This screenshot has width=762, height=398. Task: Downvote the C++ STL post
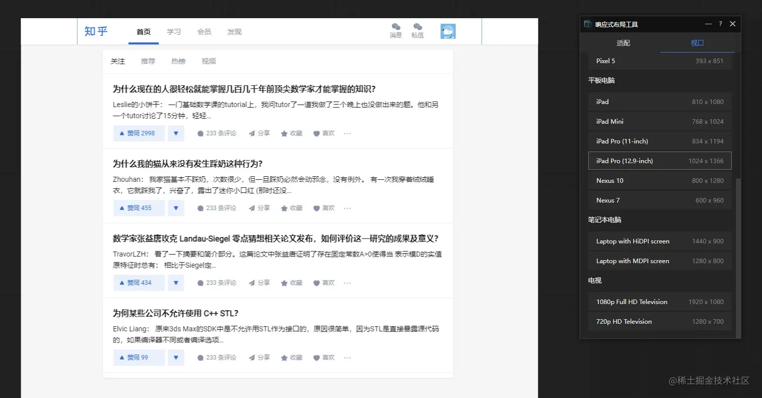[x=176, y=358]
